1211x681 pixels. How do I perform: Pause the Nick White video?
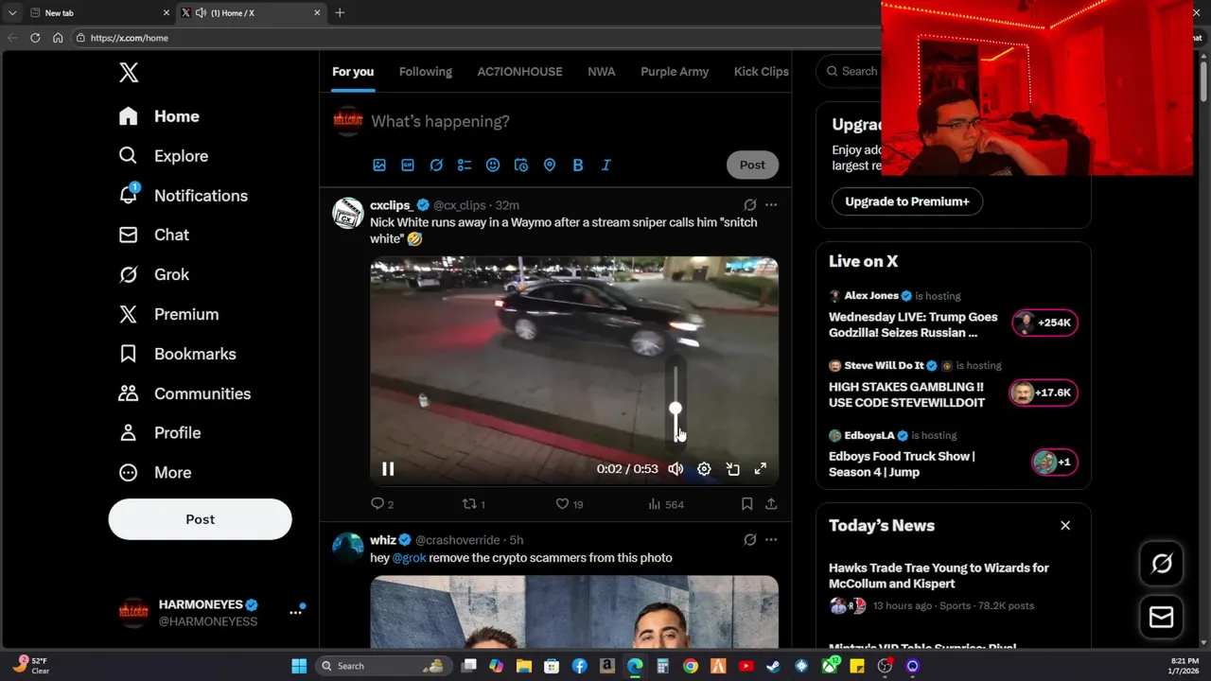[x=388, y=469]
